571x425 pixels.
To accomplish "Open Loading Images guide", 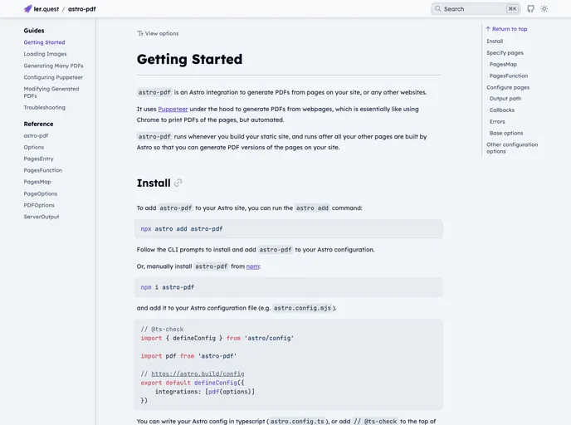I will point(45,54).
